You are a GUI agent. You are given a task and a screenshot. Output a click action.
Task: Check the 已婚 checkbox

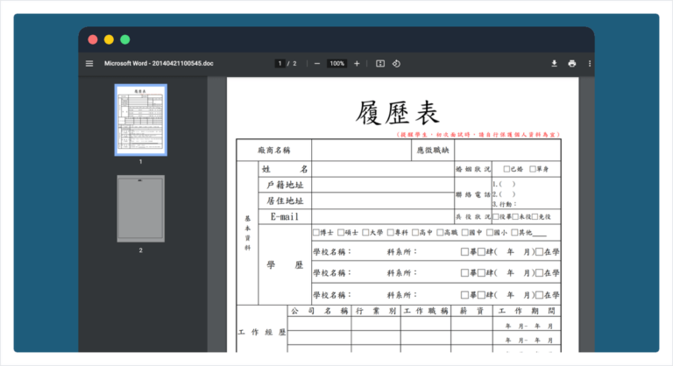pos(507,169)
